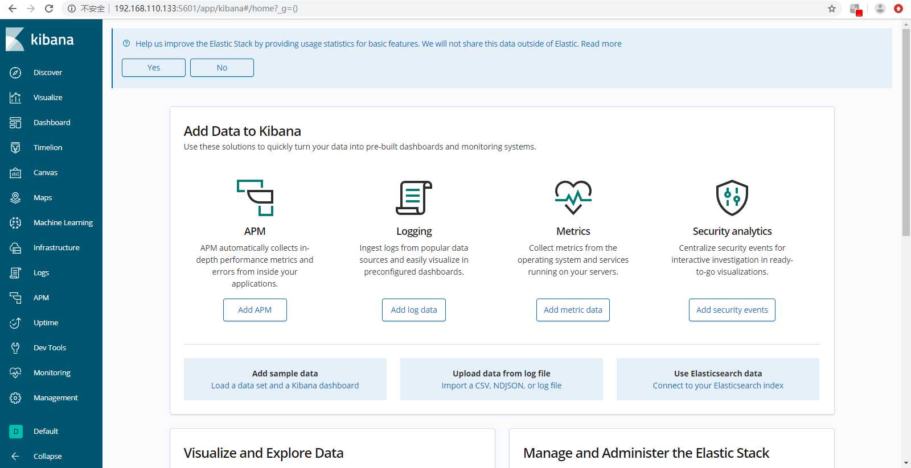Click the scrollbar up arrow
The image size is (911, 468).
pyautogui.click(x=906, y=24)
